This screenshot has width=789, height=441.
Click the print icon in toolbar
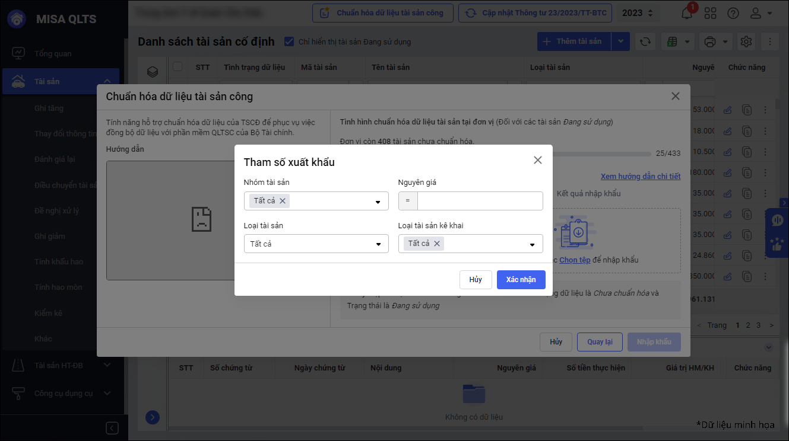click(709, 41)
